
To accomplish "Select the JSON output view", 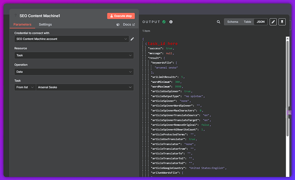I will click(260, 22).
